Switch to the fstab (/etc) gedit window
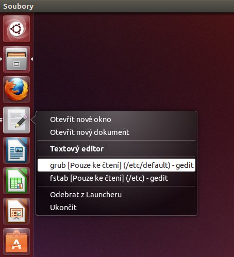Screen dimensions: 234x257 [116, 178]
